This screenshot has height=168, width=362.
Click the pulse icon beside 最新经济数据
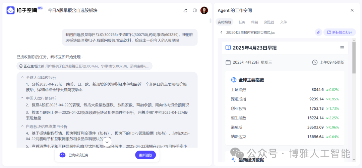tap(234, 160)
